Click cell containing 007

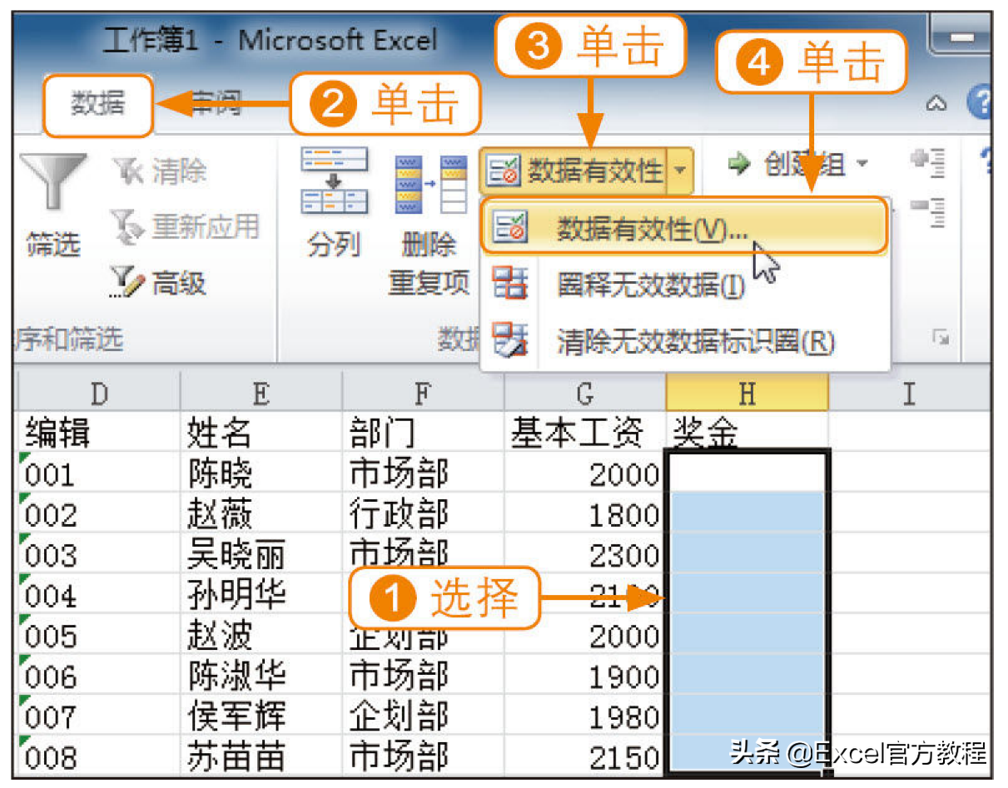click(99, 716)
